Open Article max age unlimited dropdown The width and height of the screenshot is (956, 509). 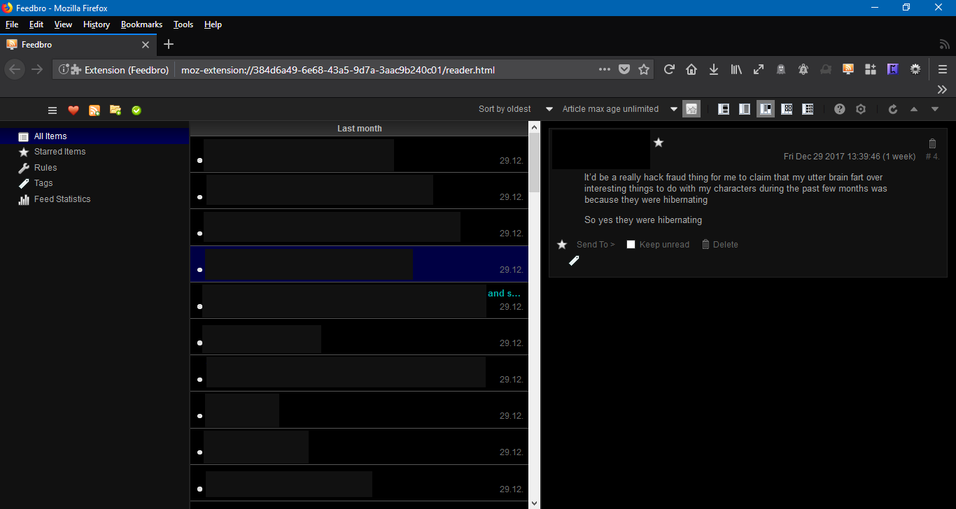pos(619,109)
